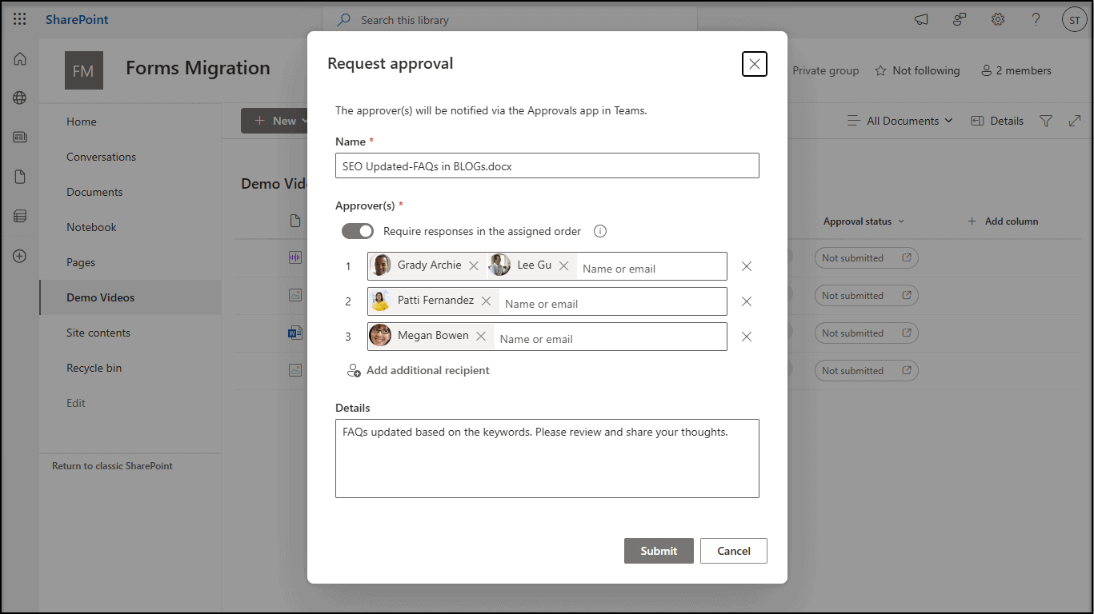Click the feedback megaphone icon in top bar
Image resolution: width=1094 pixels, height=614 pixels.
[921, 19]
